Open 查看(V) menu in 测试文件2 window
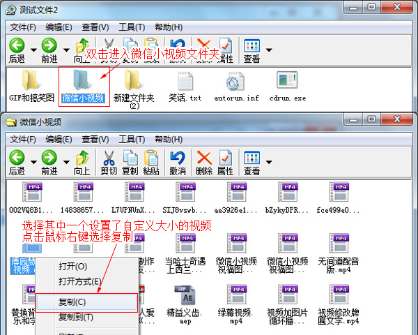Viewport: 418px width, 335px height. 95,27
